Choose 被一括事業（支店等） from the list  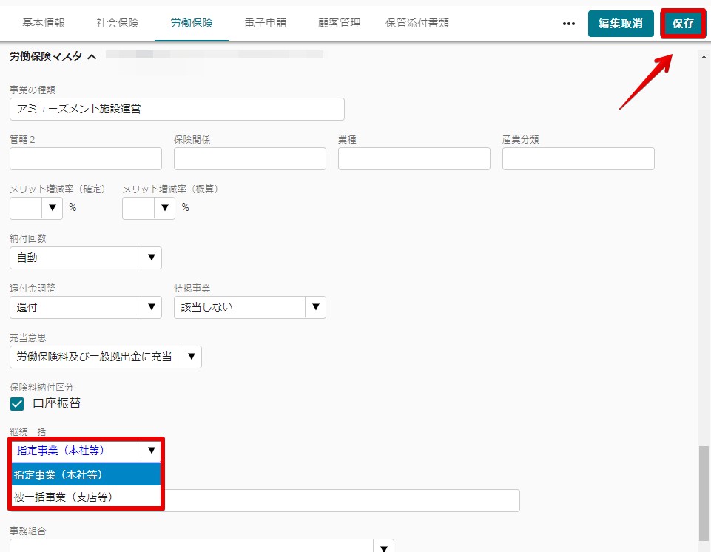(x=86, y=497)
